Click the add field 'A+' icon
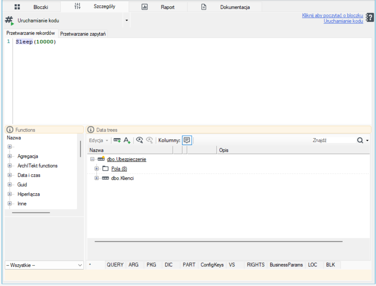This screenshot has height=286, width=376. pos(127,140)
